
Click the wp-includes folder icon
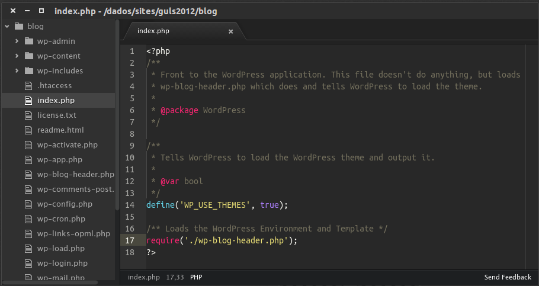click(29, 70)
